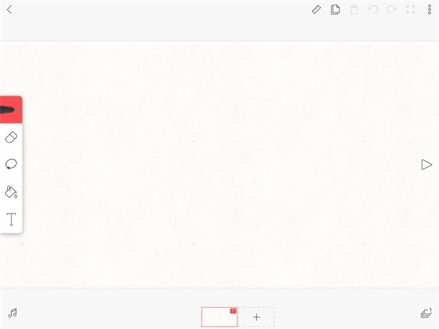Undo the last action
Image resolution: width=439 pixels, height=329 pixels.
point(373,10)
